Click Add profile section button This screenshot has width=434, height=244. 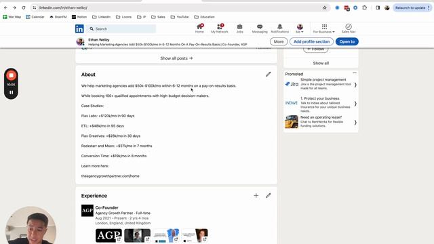coord(311,41)
